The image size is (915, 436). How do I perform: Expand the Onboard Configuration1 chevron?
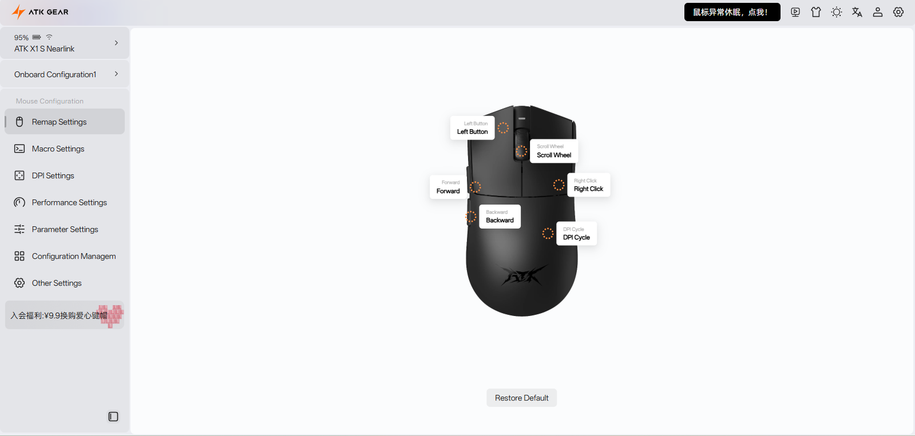[x=116, y=74]
